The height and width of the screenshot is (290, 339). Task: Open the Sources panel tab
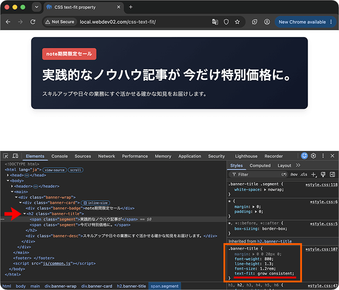click(83, 156)
